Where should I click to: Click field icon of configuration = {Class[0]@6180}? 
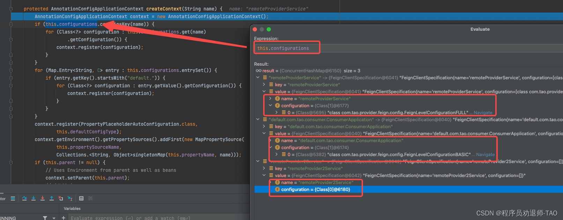pyautogui.click(x=277, y=189)
